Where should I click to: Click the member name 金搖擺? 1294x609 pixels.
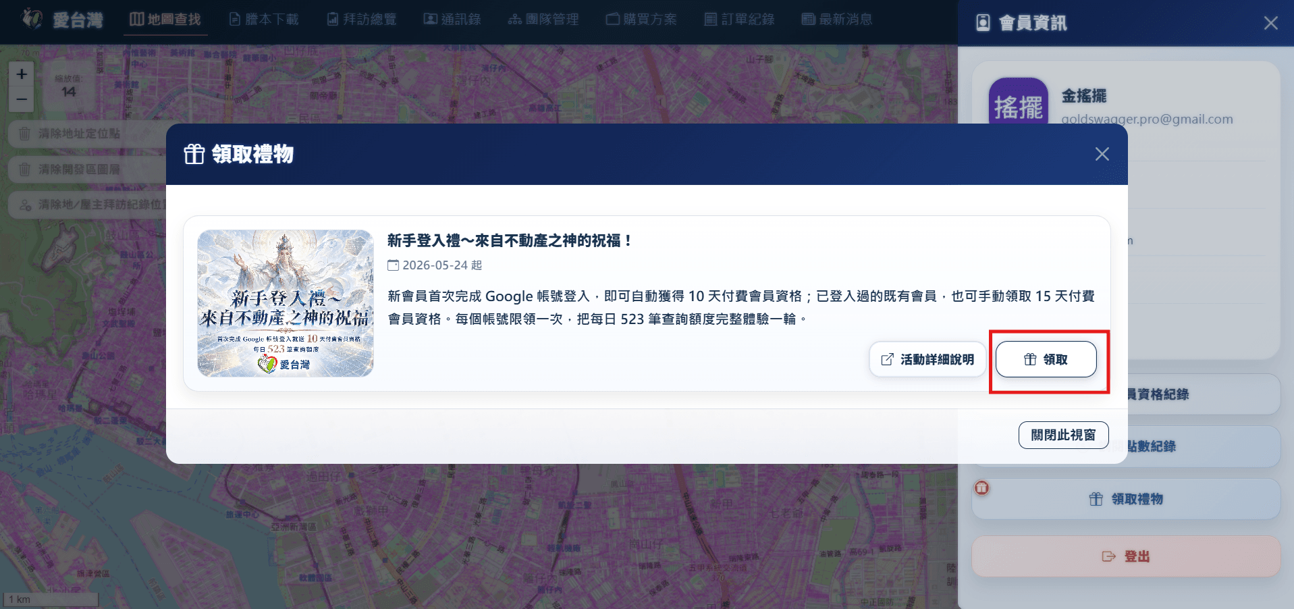(1084, 96)
